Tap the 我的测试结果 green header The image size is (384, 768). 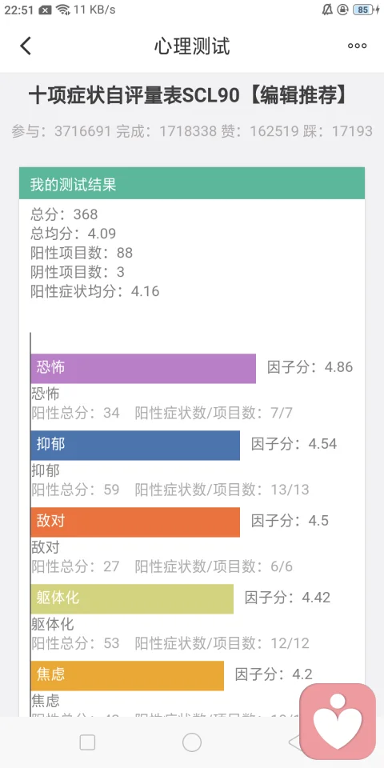pos(192,183)
